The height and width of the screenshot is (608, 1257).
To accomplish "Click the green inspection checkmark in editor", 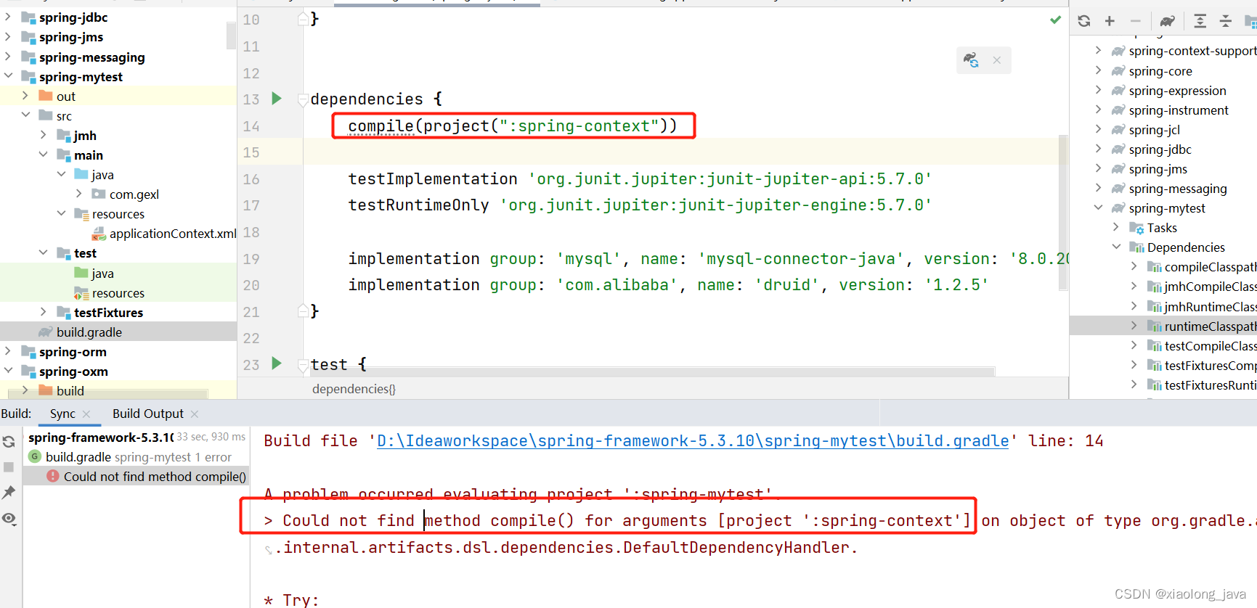I will click(x=1056, y=20).
